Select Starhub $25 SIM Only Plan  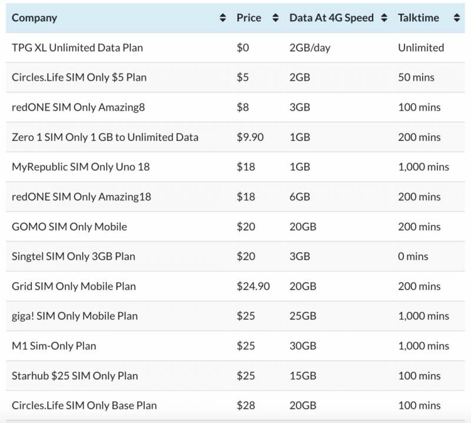[74, 375]
